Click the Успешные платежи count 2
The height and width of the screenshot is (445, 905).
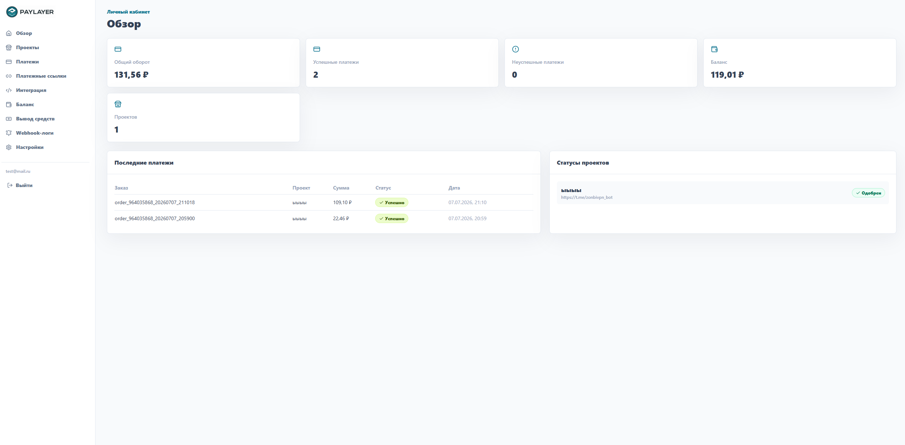316,75
